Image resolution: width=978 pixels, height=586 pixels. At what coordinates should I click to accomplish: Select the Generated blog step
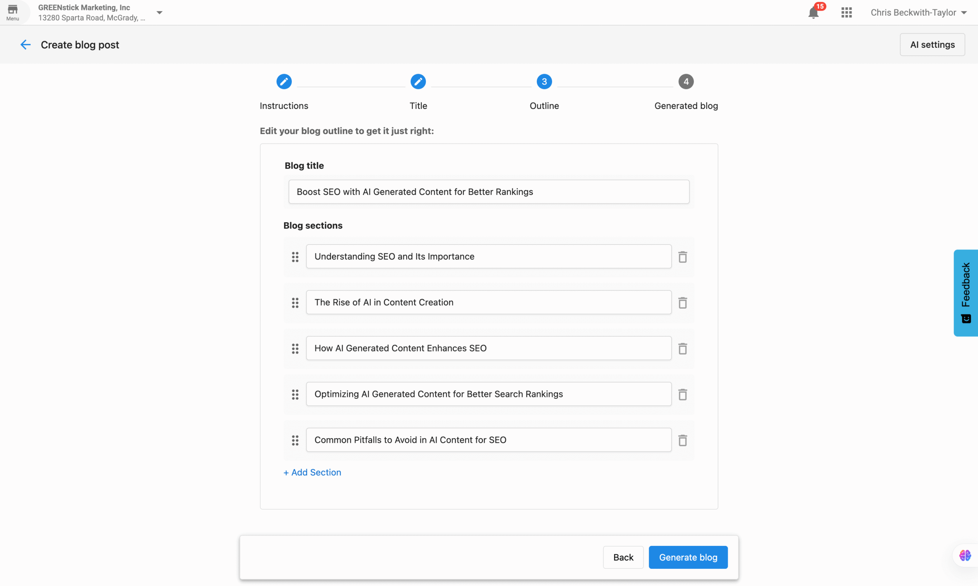(686, 82)
